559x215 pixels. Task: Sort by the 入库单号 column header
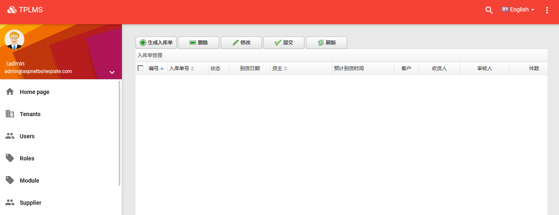[x=188, y=69]
